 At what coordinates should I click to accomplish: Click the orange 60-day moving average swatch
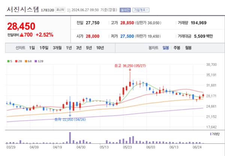point(26,61)
